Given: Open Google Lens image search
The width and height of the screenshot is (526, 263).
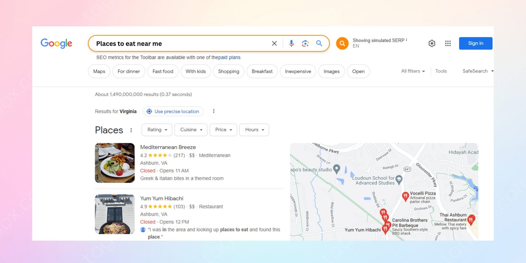Looking at the screenshot, I should pos(305,43).
